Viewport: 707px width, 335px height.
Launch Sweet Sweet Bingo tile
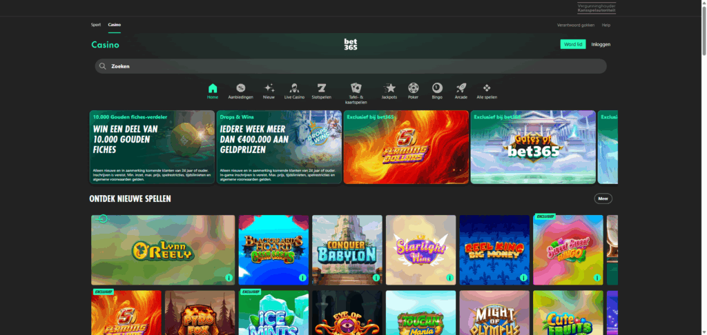(568, 250)
